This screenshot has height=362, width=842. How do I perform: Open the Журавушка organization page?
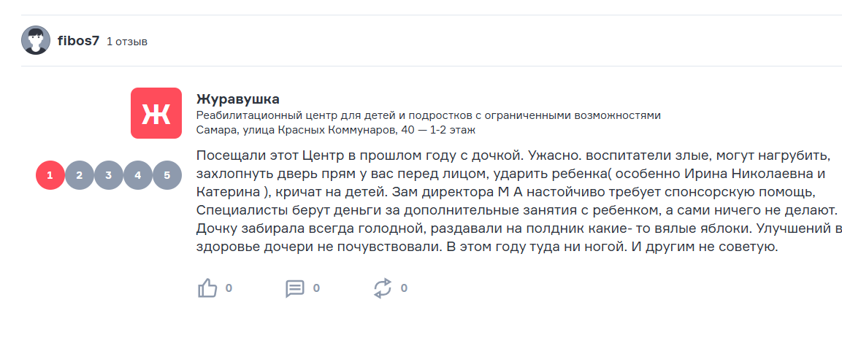(x=238, y=99)
